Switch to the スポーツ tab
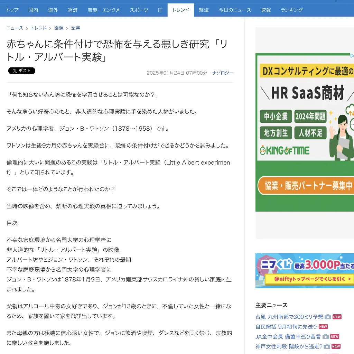The image size is (354, 354). (139, 10)
